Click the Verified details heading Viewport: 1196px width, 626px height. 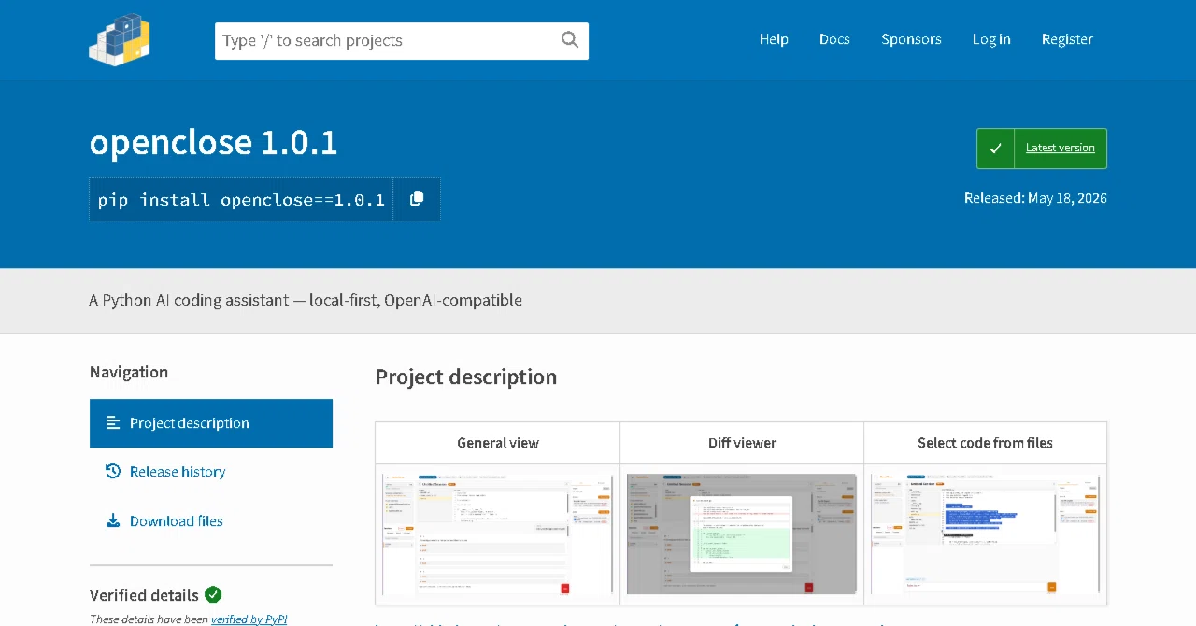[144, 595]
